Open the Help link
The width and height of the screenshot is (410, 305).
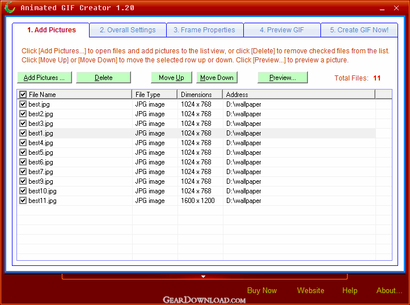tap(350, 290)
